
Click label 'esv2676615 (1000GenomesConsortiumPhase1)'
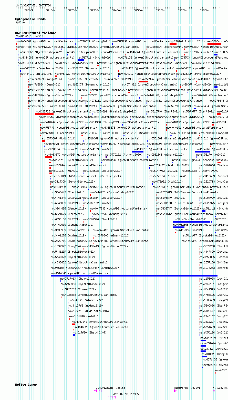[187, 192]
